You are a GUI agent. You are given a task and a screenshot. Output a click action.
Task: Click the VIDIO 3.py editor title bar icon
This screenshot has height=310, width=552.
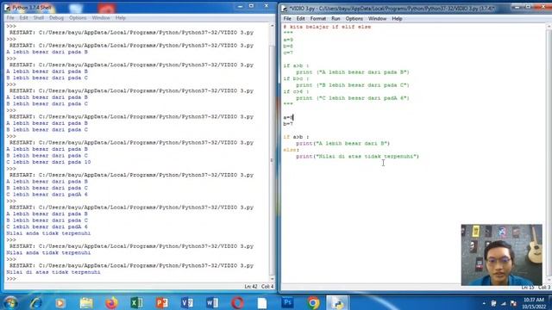pyautogui.click(x=284, y=8)
